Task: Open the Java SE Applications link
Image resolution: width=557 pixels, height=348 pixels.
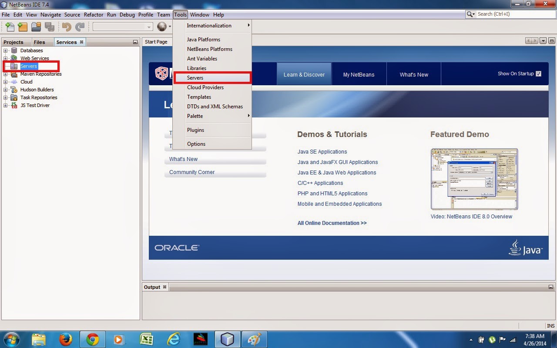Action: tap(322, 152)
